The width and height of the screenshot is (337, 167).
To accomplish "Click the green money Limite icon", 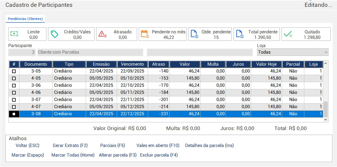I will click(14, 34).
